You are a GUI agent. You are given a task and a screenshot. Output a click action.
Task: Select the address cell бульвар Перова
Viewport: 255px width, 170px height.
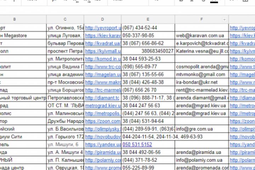(65, 44)
